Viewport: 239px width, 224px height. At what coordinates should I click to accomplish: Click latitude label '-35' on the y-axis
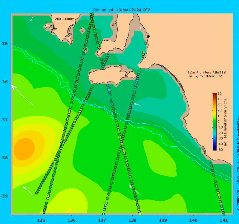pos(4,44)
